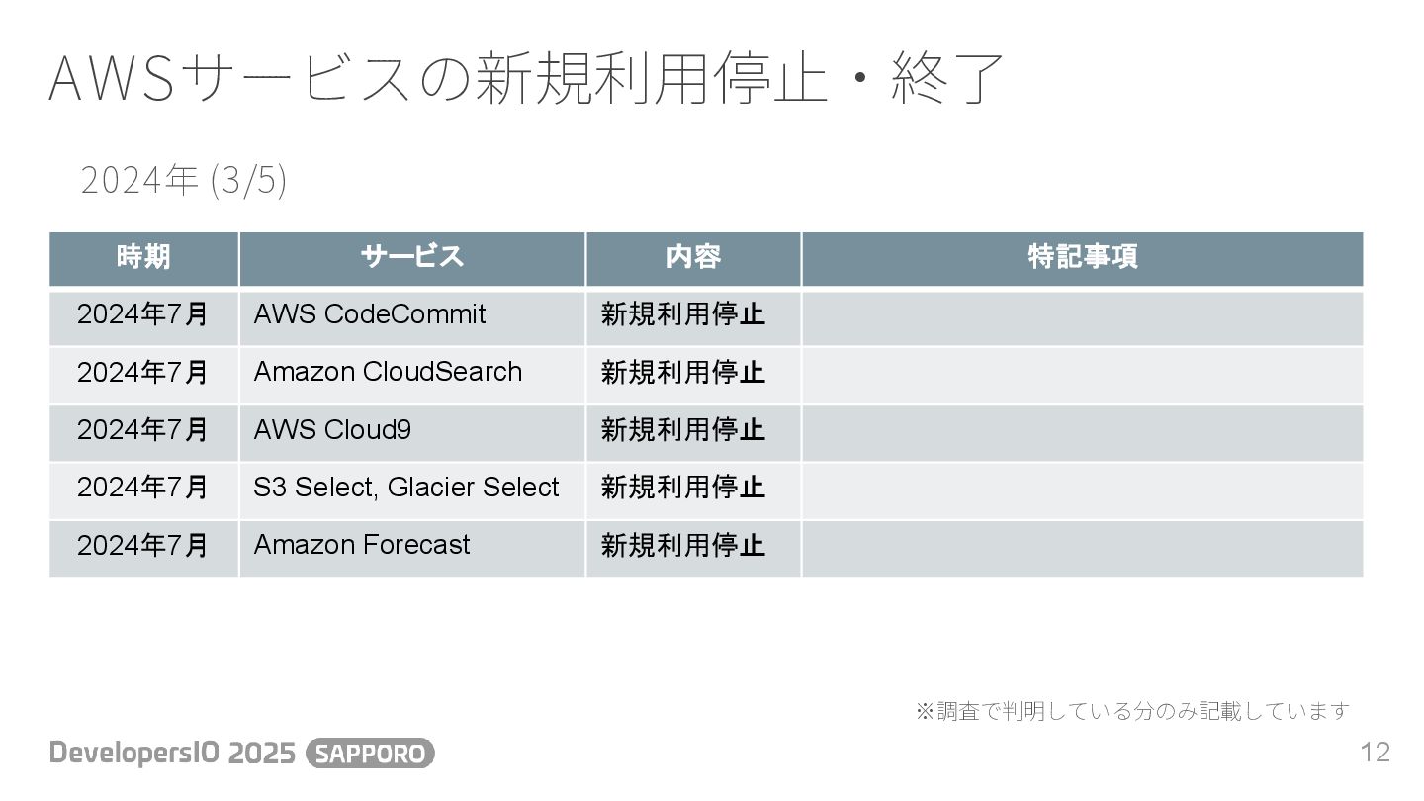Select the 内容 column header
The image size is (1424, 801).
point(693,259)
